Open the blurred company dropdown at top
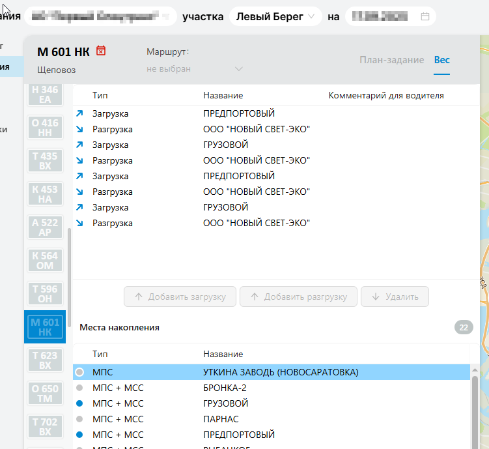489x449 pixels. point(101,16)
